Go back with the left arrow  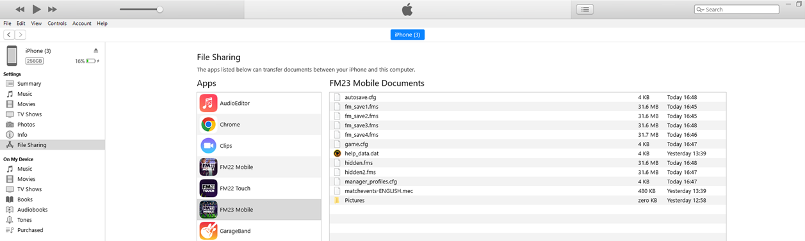9,35
